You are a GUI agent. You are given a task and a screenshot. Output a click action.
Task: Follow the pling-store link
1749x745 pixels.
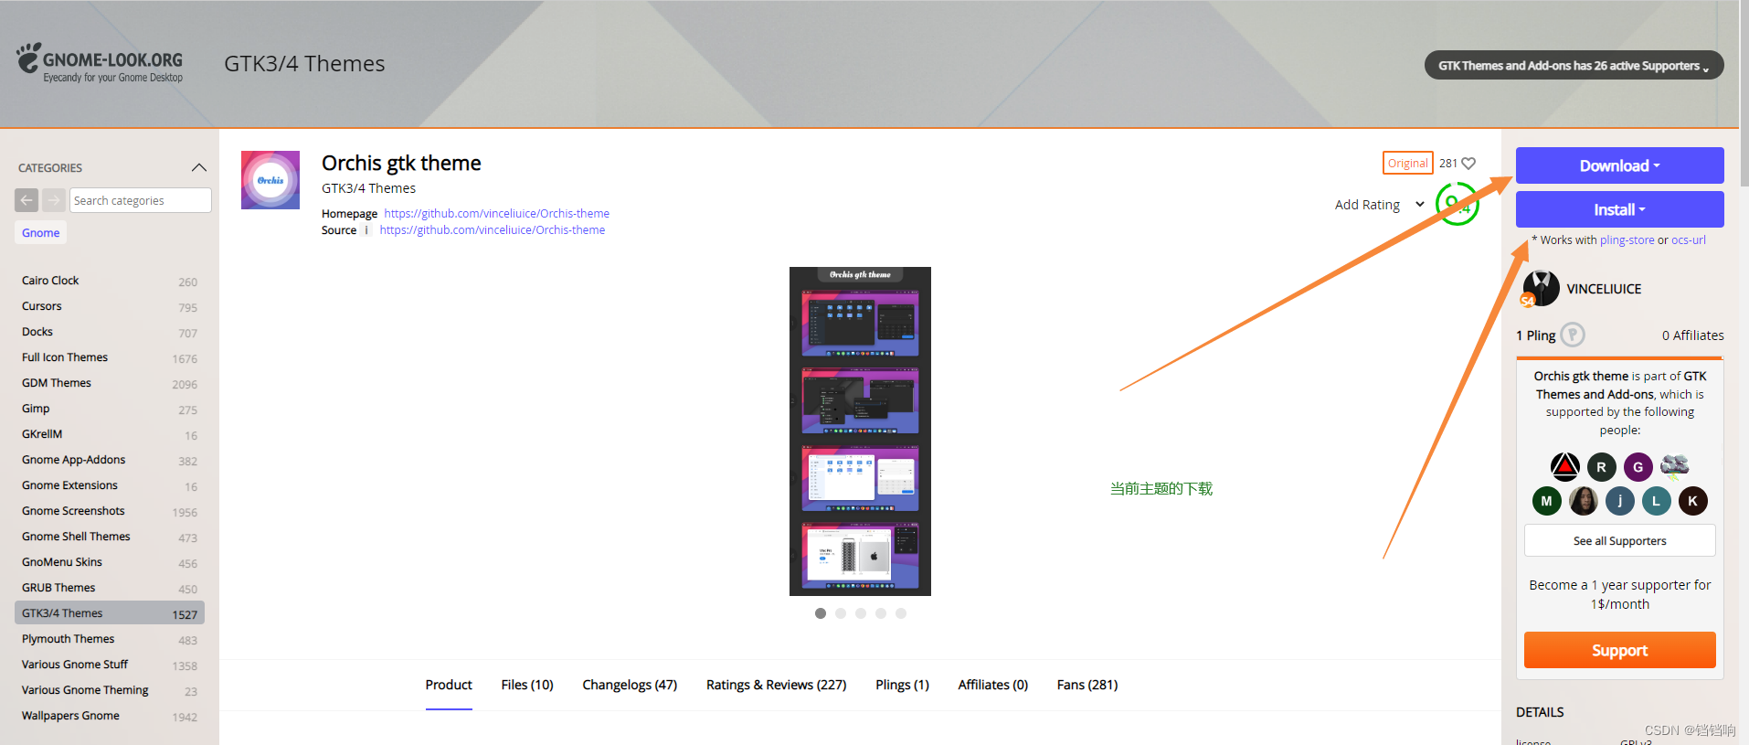[x=1627, y=240]
